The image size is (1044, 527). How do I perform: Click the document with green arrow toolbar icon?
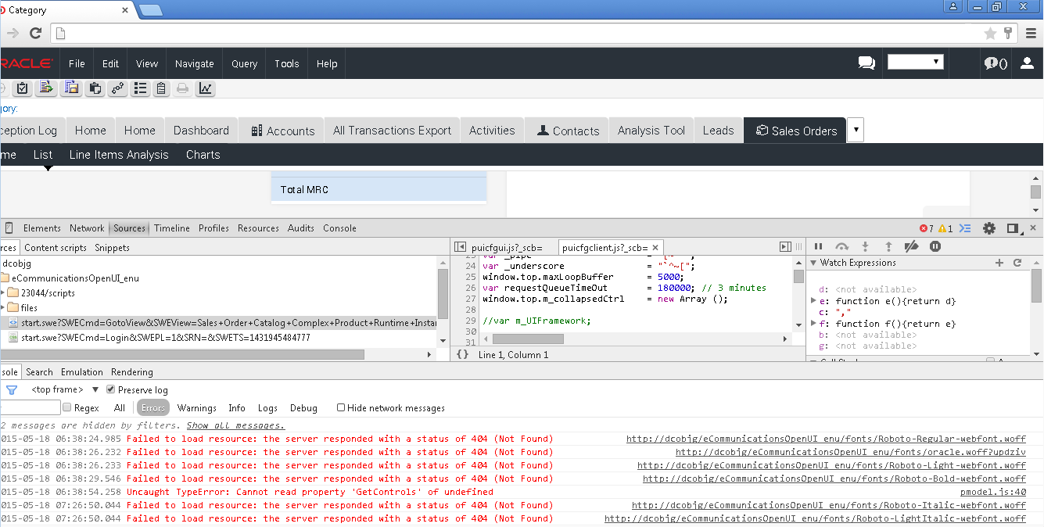(x=46, y=88)
